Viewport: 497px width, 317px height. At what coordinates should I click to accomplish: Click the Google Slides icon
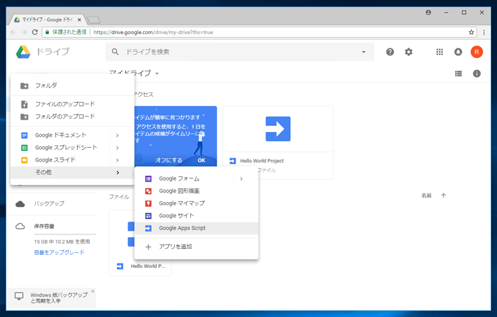(x=24, y=160)
